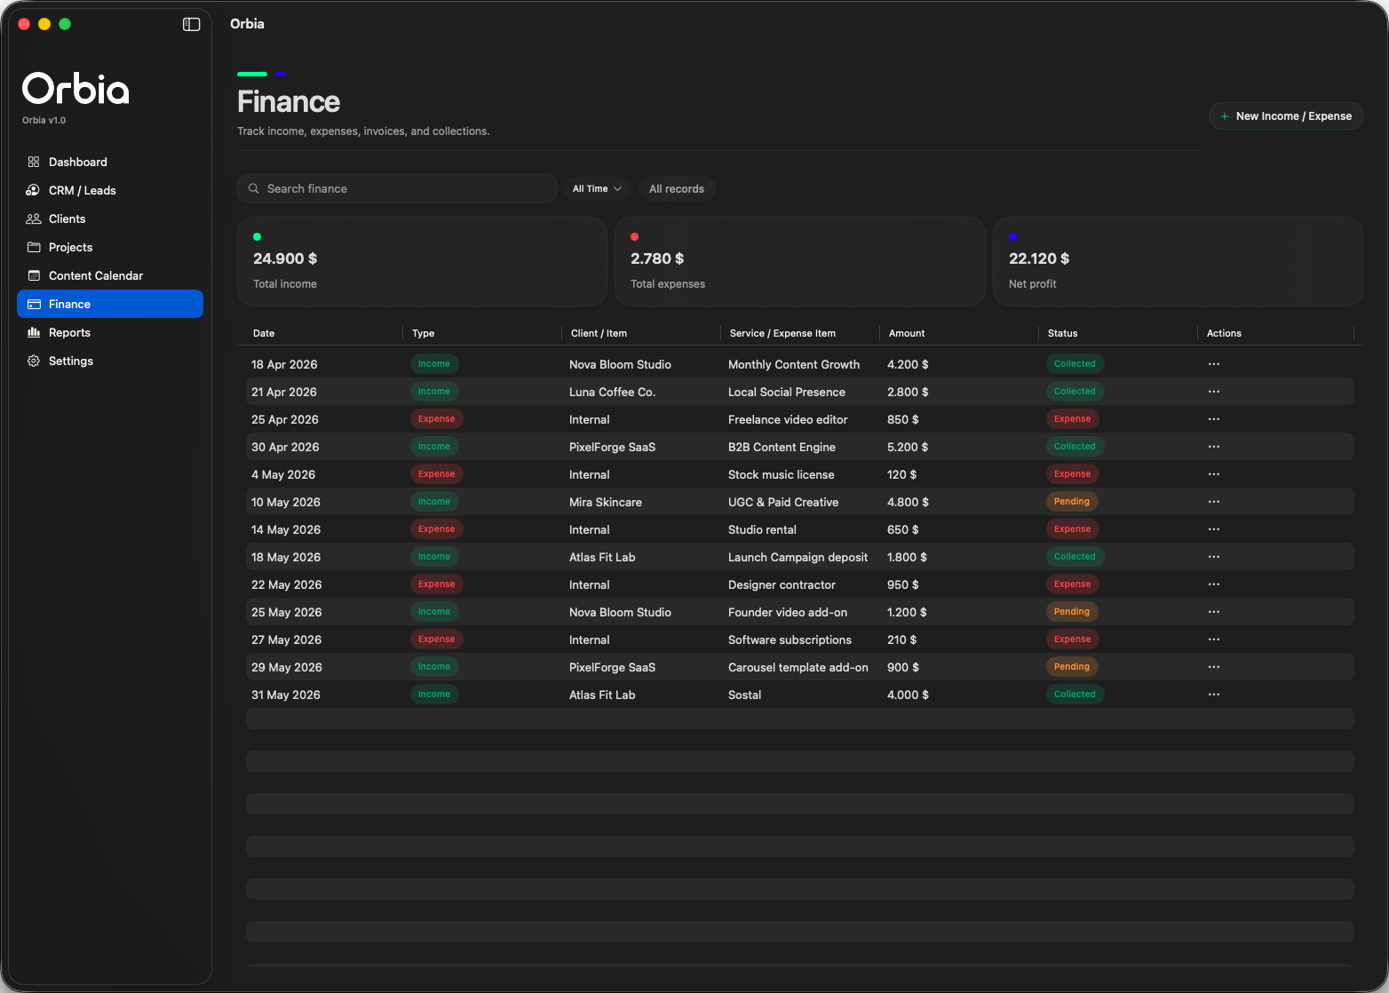Click the Type column header
Viewport: 1389px width, 993px height.
point(423,333)
